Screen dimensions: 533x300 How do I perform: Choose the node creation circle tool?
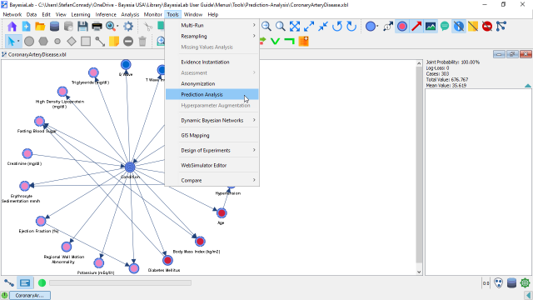pyautogui.click(x=29, y=42)
